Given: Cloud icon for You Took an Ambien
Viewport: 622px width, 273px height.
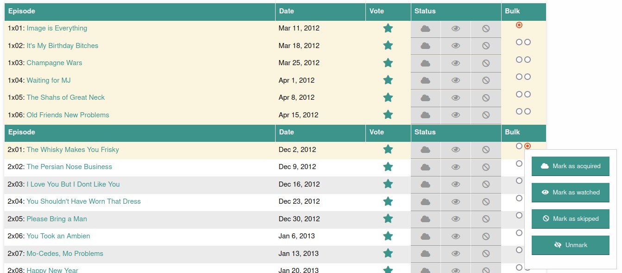Looking at the screenshot, I should (425, 236).
